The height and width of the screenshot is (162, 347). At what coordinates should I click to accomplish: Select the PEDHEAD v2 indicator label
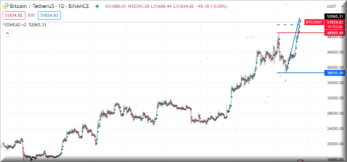[x=14, y=25]
